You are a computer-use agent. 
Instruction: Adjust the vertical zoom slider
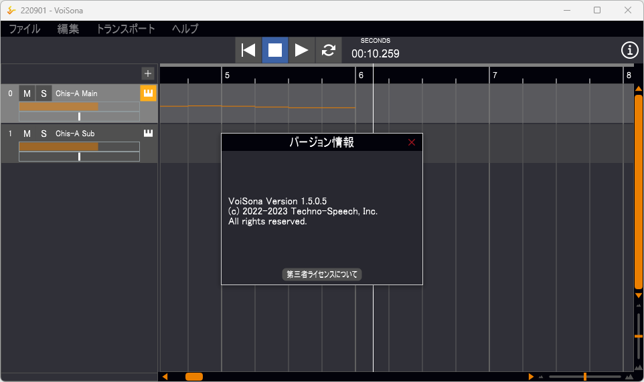(638, 337)
